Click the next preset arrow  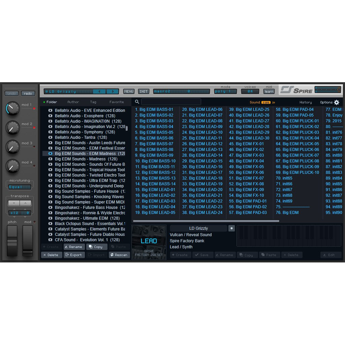pyautogui.click(x=113, y=91)
